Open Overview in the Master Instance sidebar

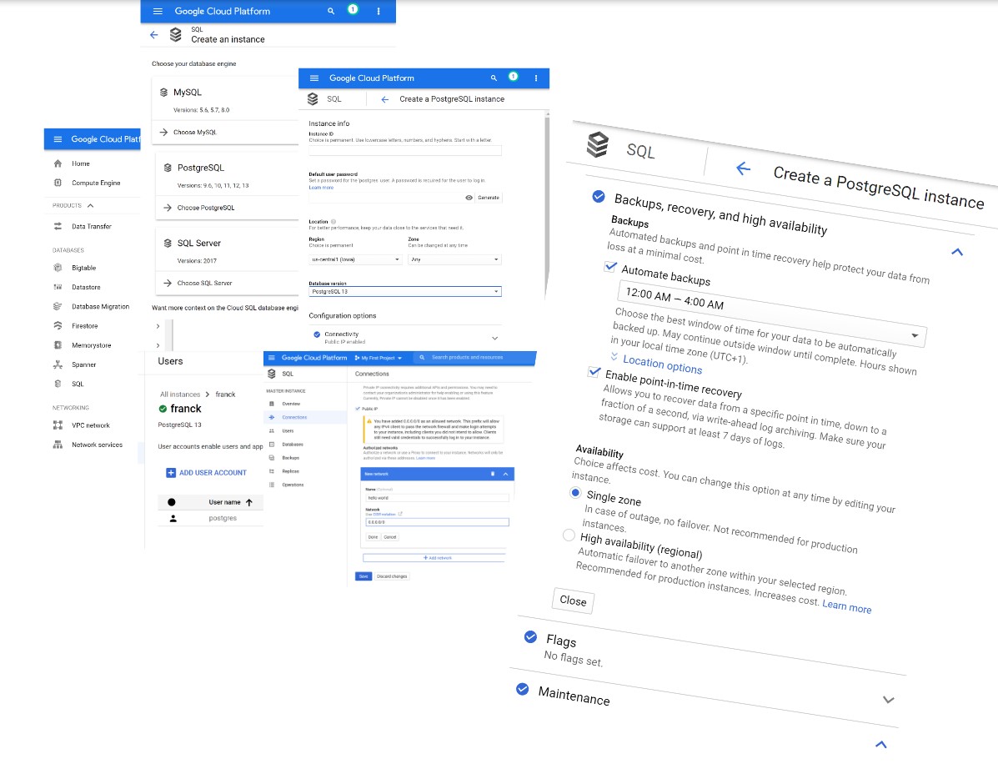[291, 405]
